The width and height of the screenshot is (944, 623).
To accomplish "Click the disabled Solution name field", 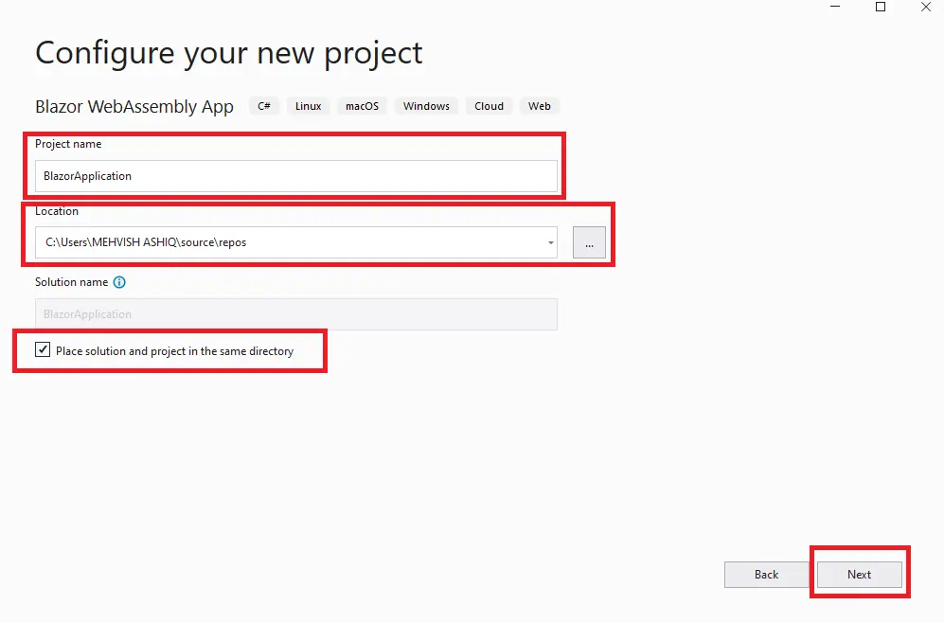I will (x=296, y=314).
